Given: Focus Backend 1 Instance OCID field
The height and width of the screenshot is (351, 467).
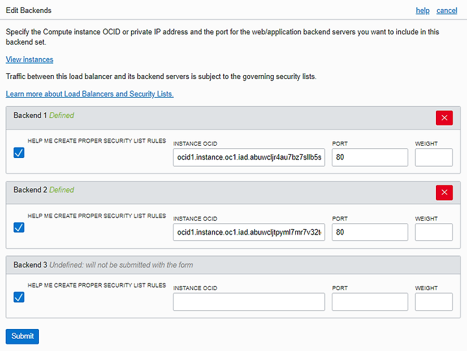Looking at the screenshot, I should click(249, 157).
